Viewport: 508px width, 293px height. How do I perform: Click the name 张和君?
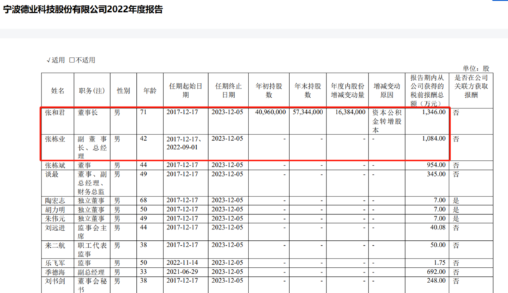(x=55, y=112)
